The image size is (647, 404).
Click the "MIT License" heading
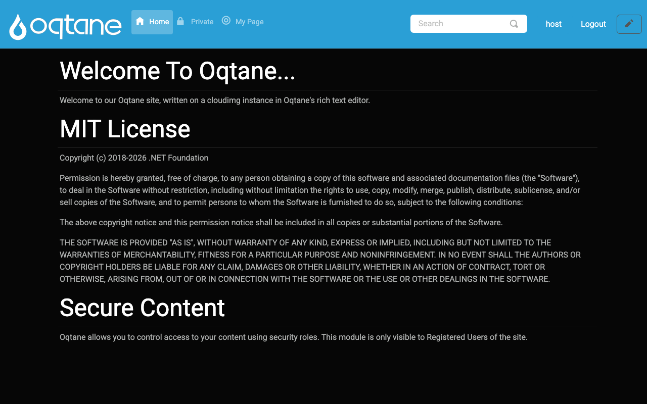pyautogui.click(x=125, y=129)
